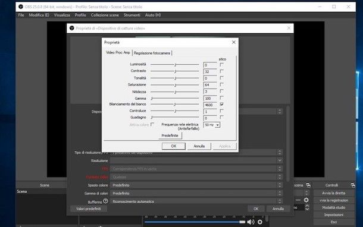Click Annulla in video capture properties window
The height and width of the screenshot is (227, 363).
pyautogui.click(x=278, y=209)
